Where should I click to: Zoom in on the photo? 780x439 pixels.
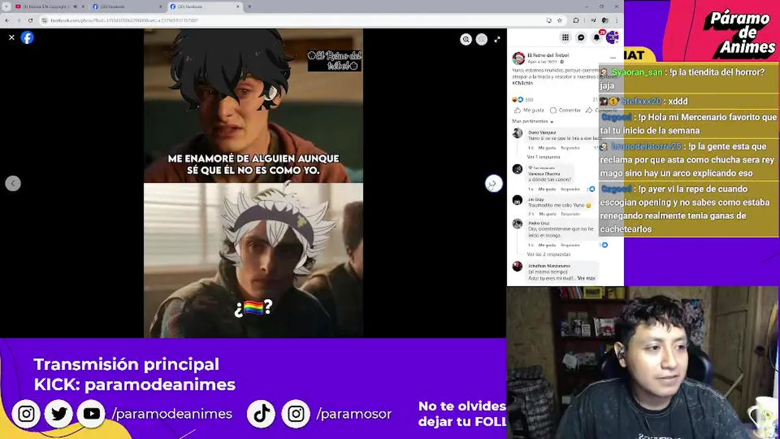tap(466, 39)
